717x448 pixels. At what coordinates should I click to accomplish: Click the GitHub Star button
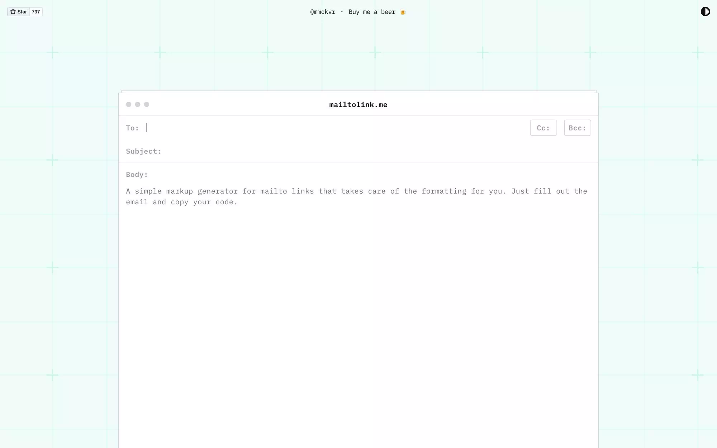coord(18,12)
